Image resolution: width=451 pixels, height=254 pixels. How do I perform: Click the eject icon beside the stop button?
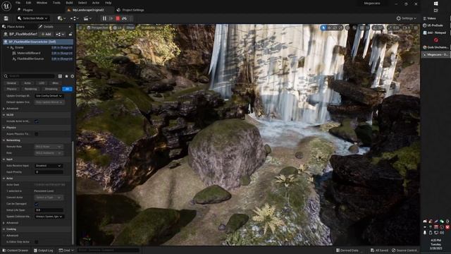click(124, 18)
